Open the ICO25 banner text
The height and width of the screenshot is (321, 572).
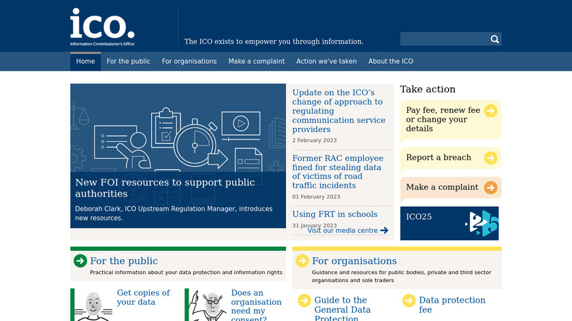coord(419,216)
